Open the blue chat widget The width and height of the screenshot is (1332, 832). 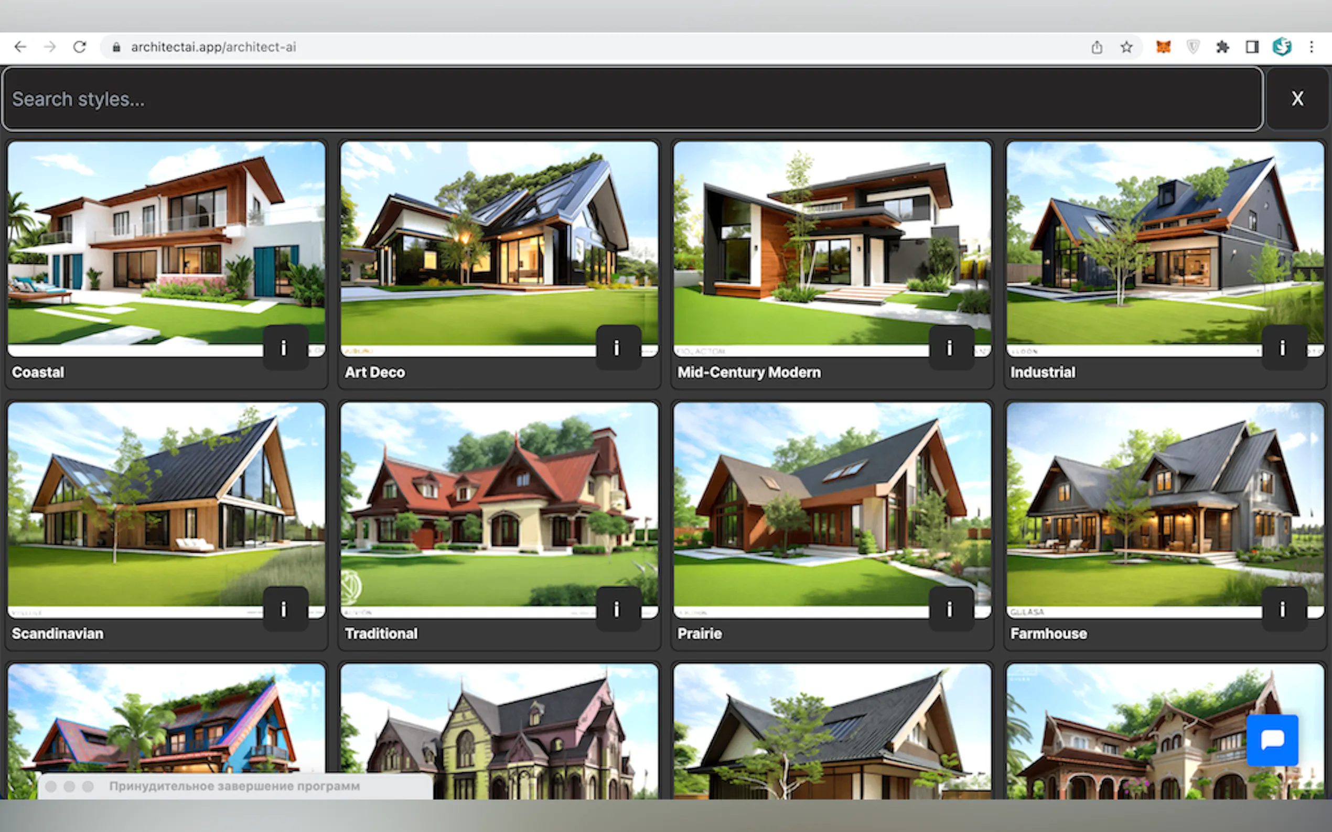click(1272, 740)
